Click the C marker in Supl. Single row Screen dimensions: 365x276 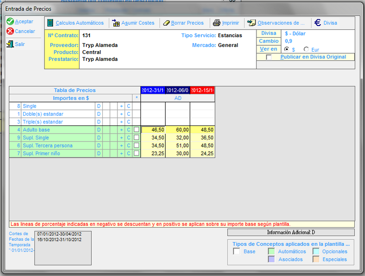[128, 138]
